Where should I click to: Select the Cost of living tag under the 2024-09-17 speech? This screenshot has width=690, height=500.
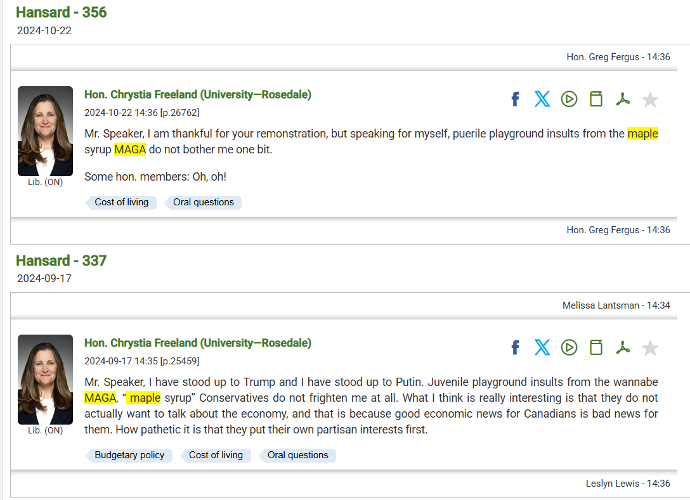pyautogui.click(x=215, y=455)
